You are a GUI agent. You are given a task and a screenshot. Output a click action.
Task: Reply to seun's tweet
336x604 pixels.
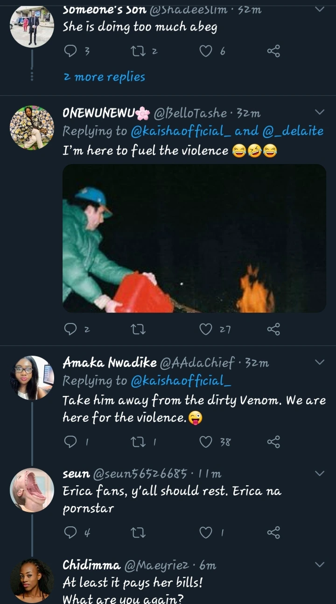coord(70,532)
